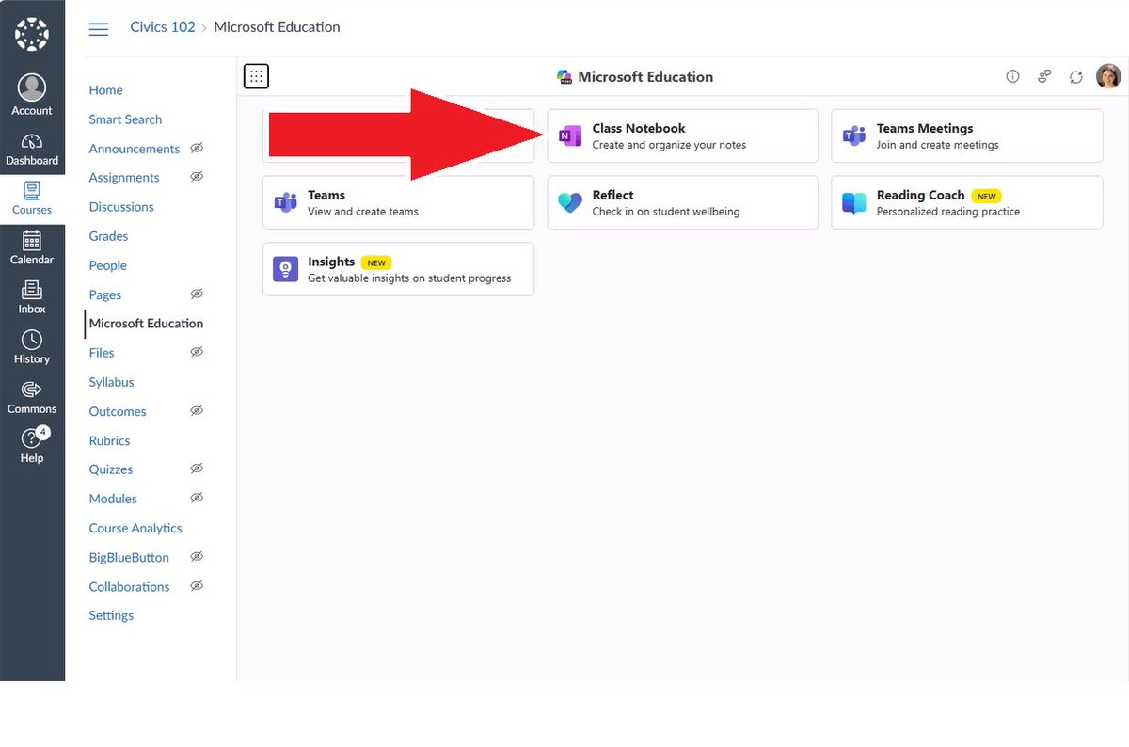Click the hidden-eye icon beside Announcements
The width and height of the screenshot is (1129, 747).
[197, 148]
